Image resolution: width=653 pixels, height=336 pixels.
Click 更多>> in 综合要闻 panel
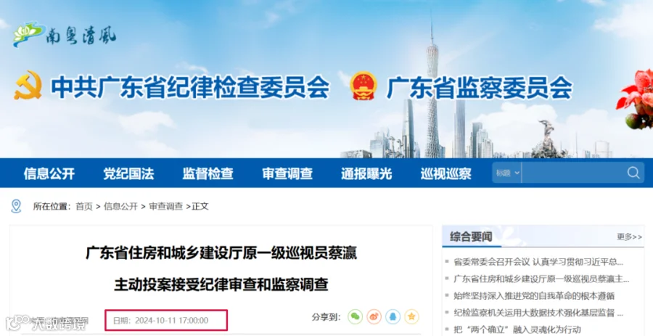point(629,237)
